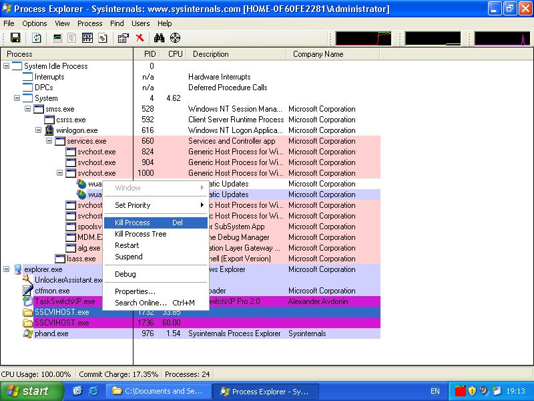Click the Refresh Now toolbar icon
534x401 pixels.
[37, 38]
